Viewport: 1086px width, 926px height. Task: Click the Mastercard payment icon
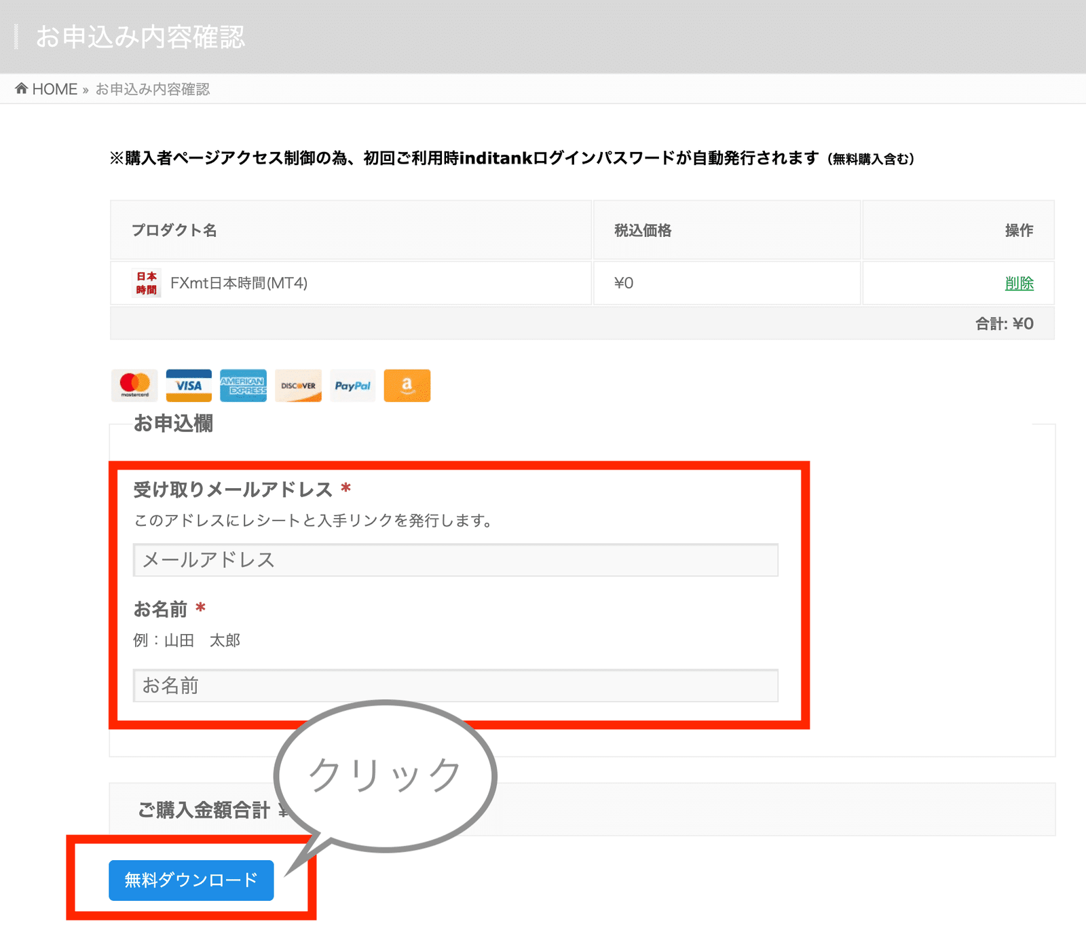click(x=134, y=386)
